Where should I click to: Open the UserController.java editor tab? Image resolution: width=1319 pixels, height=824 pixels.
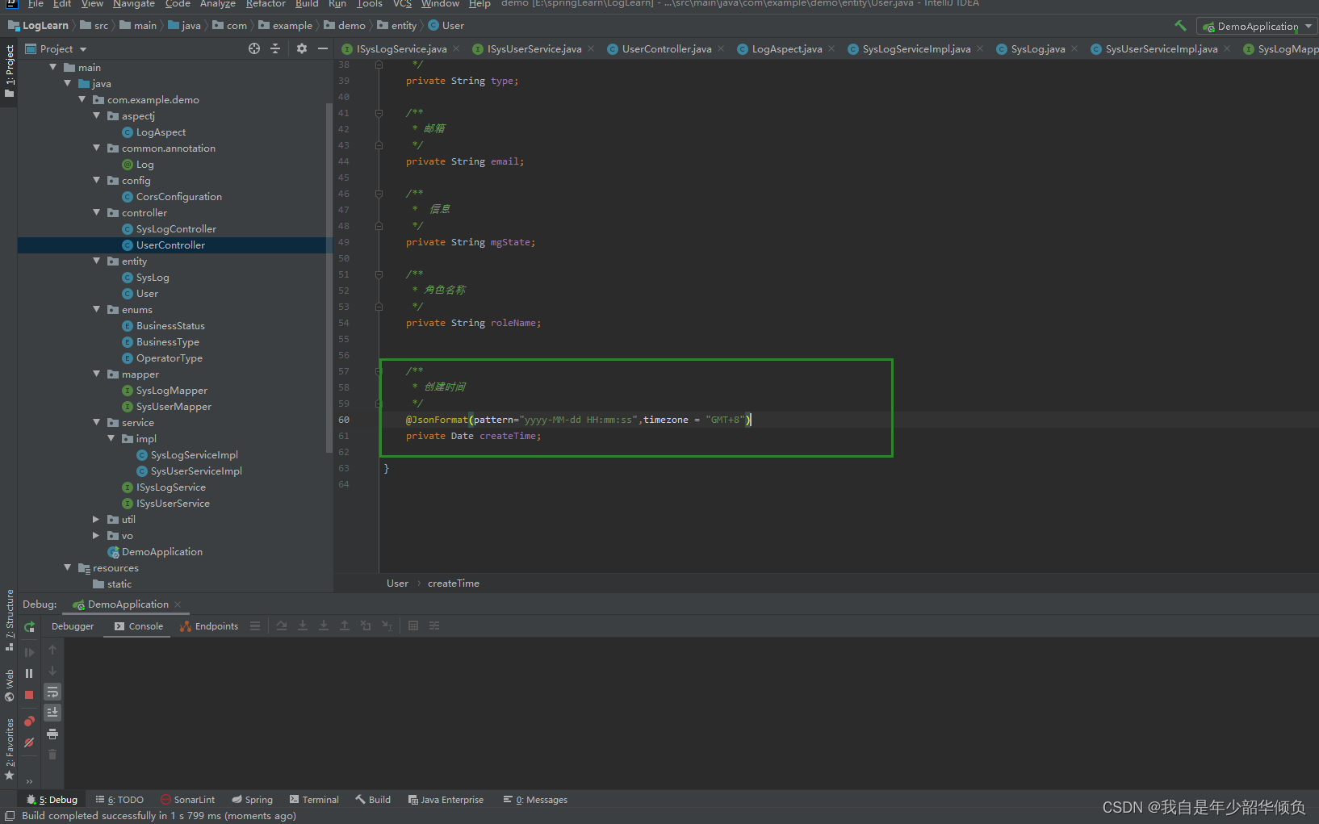pyautogui.click(x=667, y=49)
